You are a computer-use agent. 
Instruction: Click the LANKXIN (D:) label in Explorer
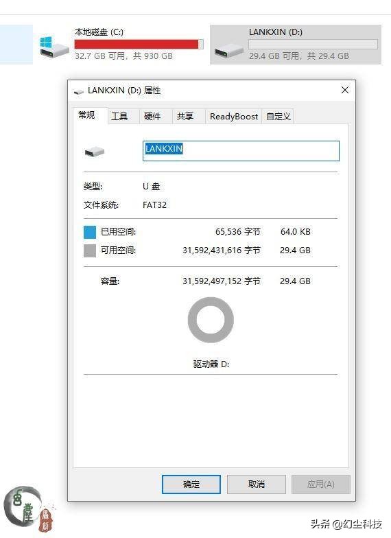click(x=276, y=32)
